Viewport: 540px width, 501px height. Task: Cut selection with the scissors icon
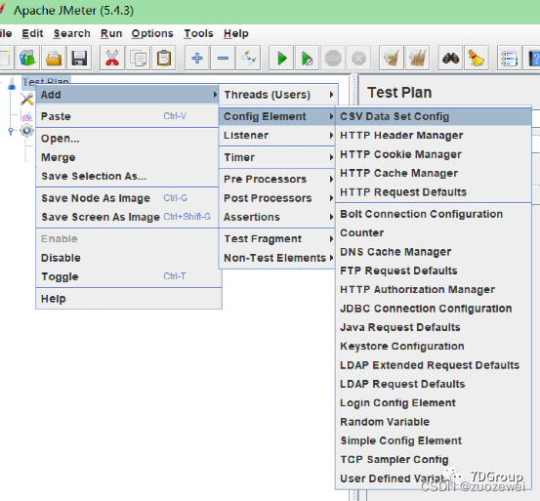pos(112,58)
